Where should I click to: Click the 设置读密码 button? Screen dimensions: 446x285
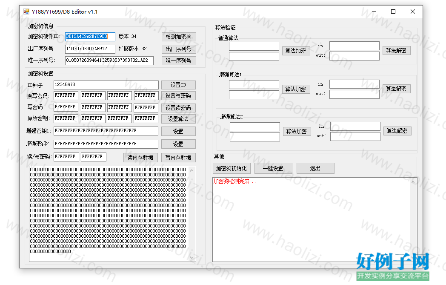[178, 108]
